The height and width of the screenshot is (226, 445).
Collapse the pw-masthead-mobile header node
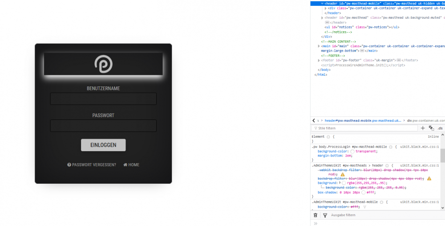point(322,3)
